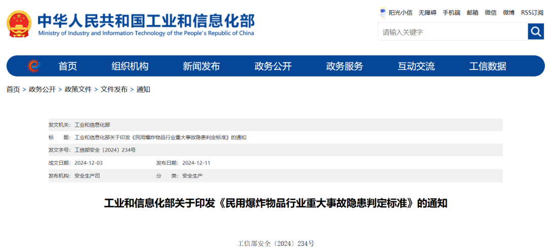Click the swirl icon in navigation bar
Screen dimensions: 548x252
[34, 66]
